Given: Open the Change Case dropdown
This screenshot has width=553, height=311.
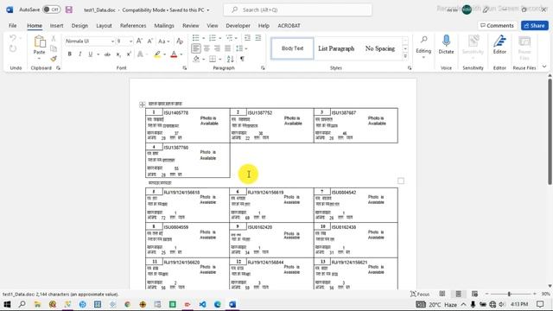Looking at the screenshot, I should pyautogui.click(x=163, y=41).
